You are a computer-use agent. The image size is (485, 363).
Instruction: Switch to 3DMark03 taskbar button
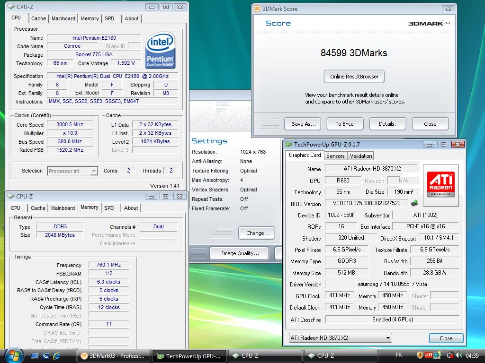pos(113,356)
